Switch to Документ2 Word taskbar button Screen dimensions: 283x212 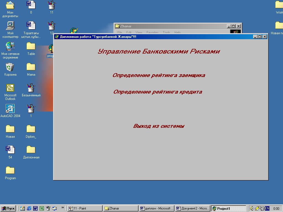coord(193,208)
